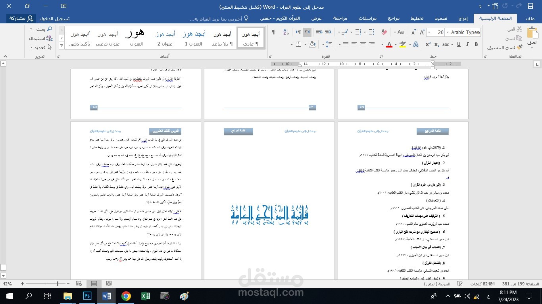Click the numbered list icon
The height and width of the screenshot is (304, 542).
[357, 32]
